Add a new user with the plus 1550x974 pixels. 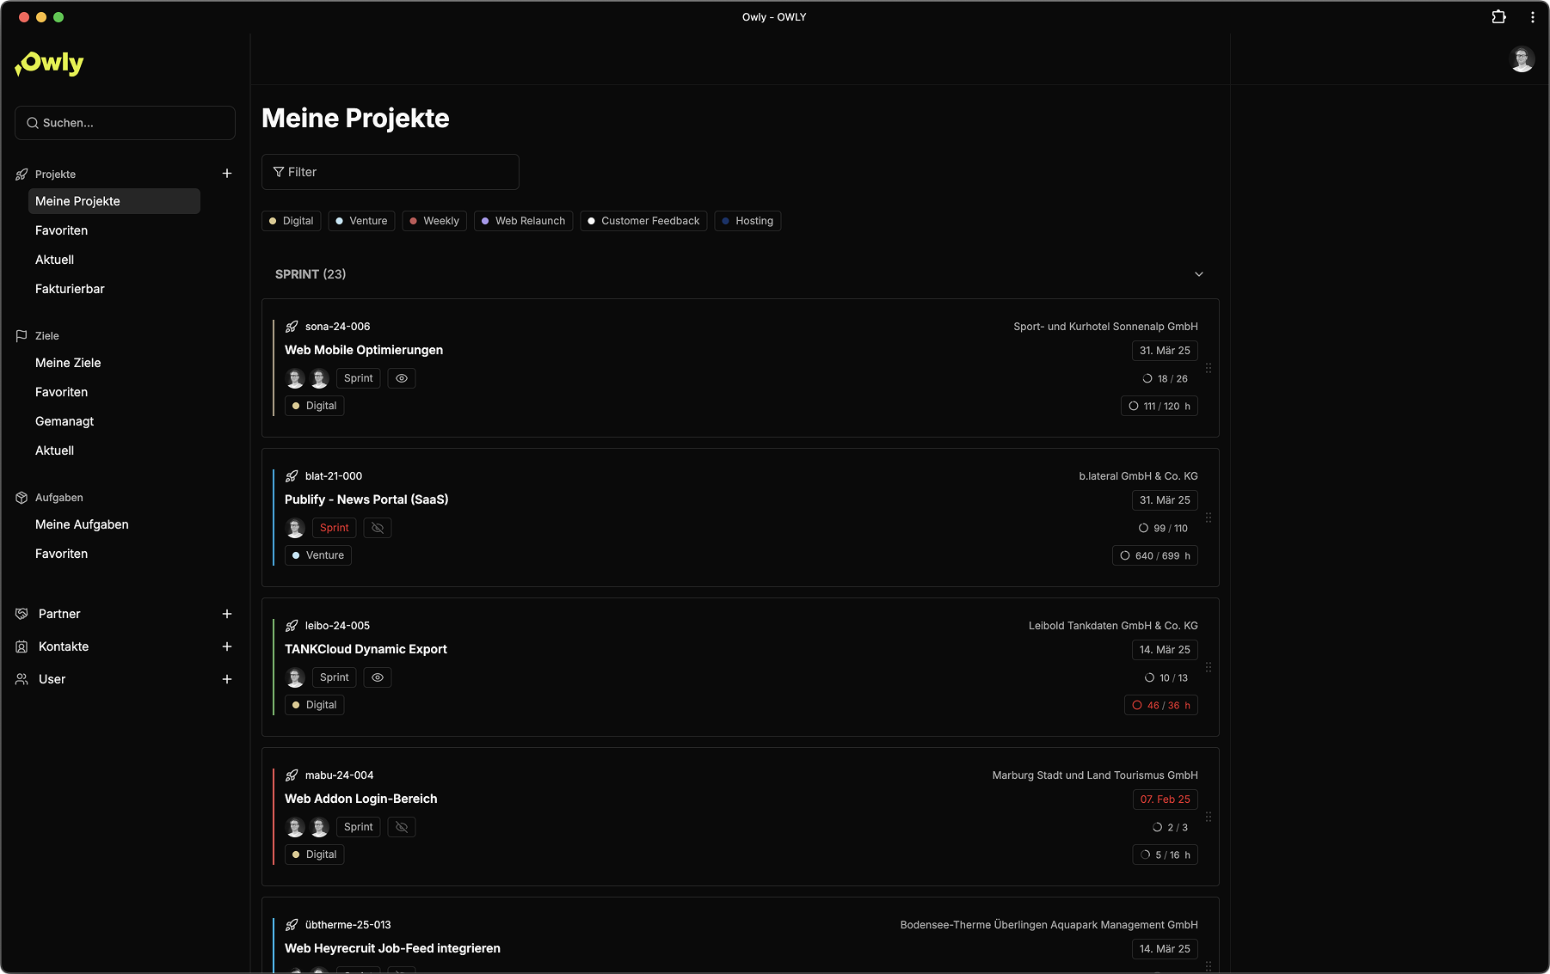tap(227, 679)
